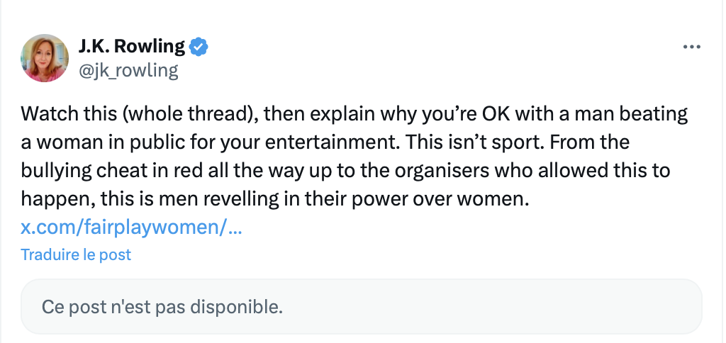This screenshot has width=726, height=343.
Task: Click the tweet line starting 'happen, this is men'
Action: click(x=274, y=199)
